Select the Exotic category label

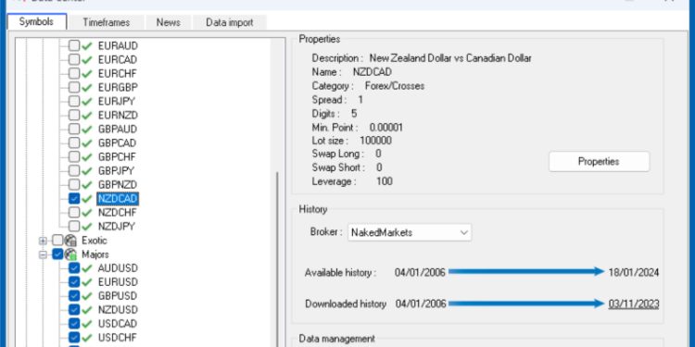tap(94, 241)
